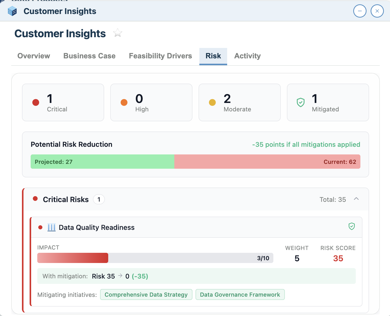Toggle the favorite star next to Customer Insights
Viewport: 390px width, 316px height.
coord(118,33)
